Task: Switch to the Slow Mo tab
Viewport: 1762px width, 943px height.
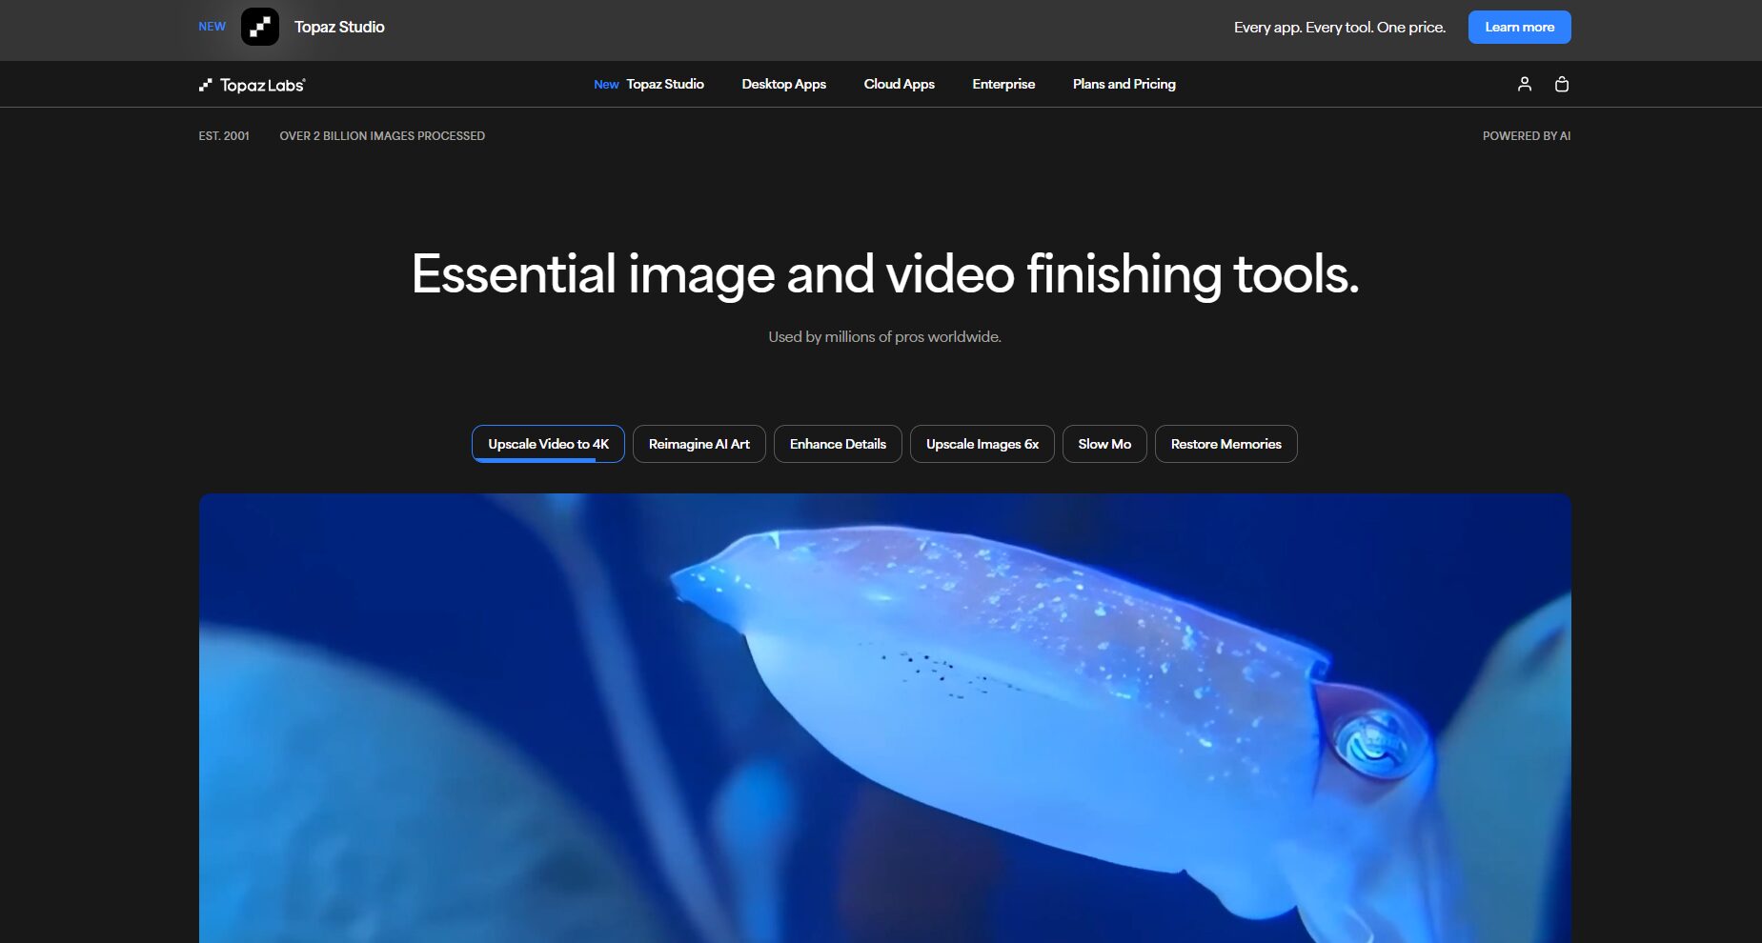Action: [1104, 444]
